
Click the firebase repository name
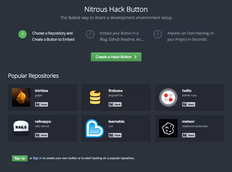click(x=115, y=91)
